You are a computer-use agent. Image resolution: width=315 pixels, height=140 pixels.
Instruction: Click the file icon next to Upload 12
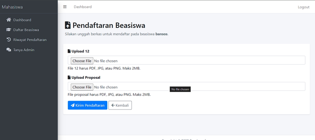[x=69, y=51]
